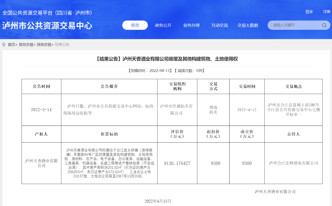Image resolution: width=332 pixels, height=206 pixels.
Task: Go to 业务办理 section
Action: 191,25
